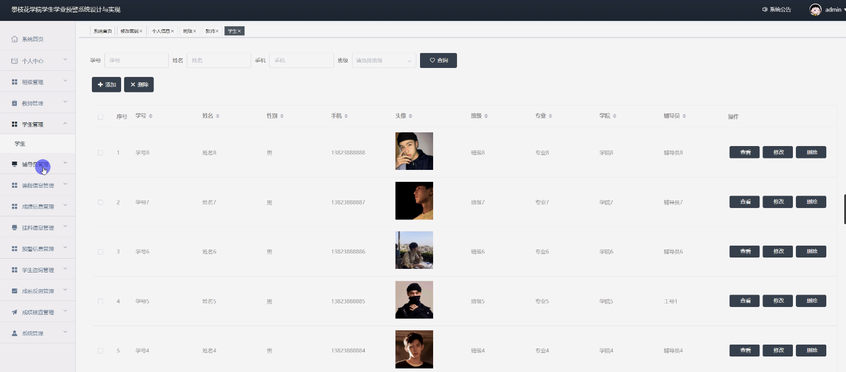
Task: Select the 学生 submenu item in sidebar
Action: pos(38,144)
